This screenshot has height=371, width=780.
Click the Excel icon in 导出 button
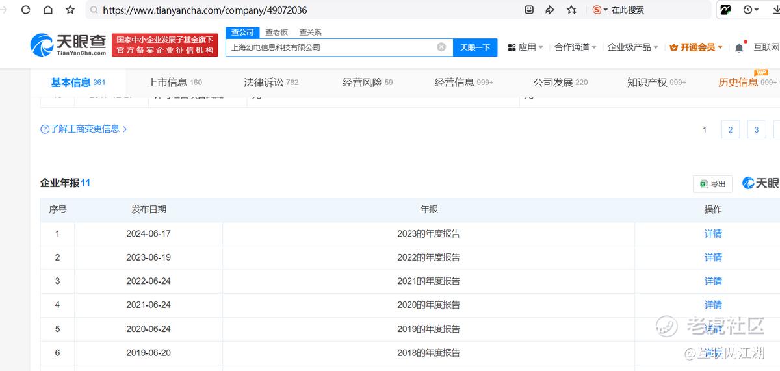click(x=703, y=184)
